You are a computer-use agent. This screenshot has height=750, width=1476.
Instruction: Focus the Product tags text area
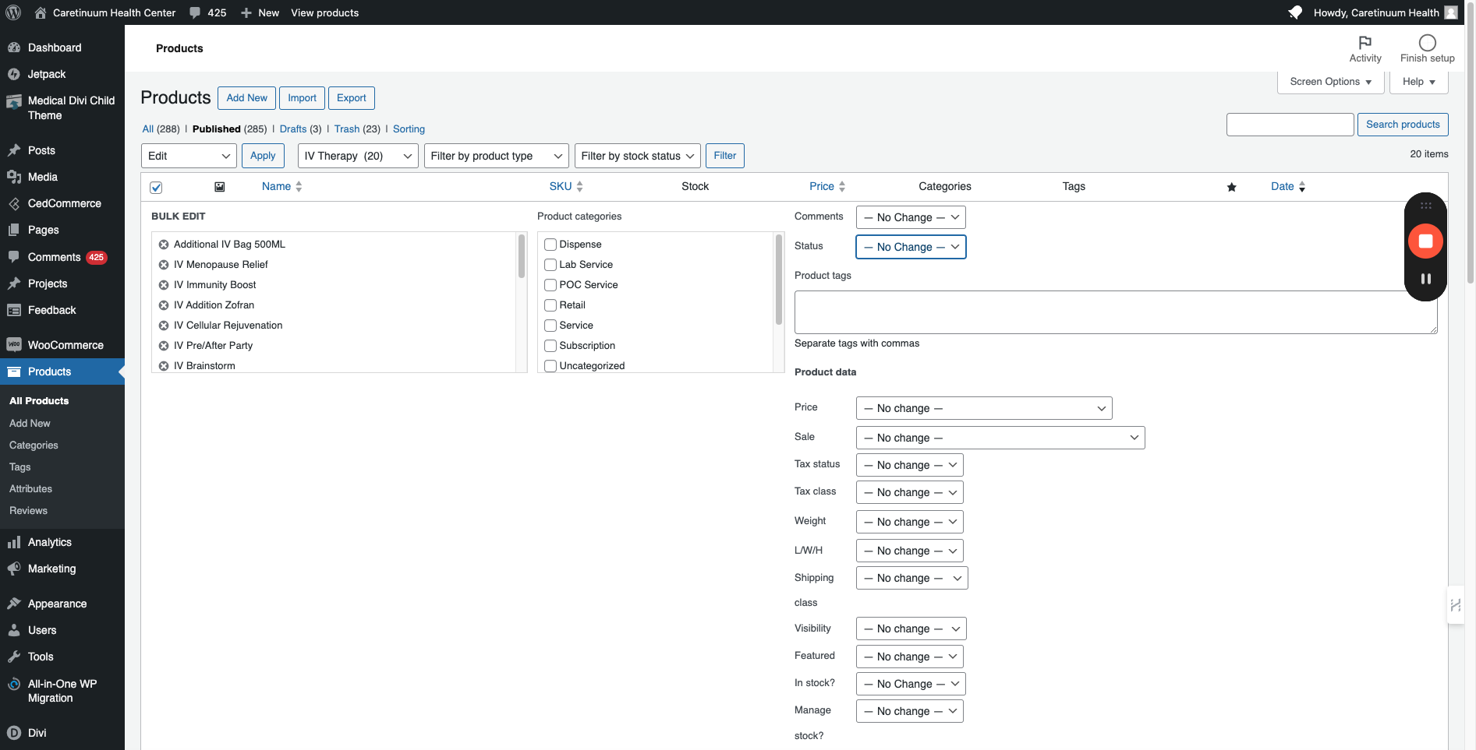tap(1116, 312)
